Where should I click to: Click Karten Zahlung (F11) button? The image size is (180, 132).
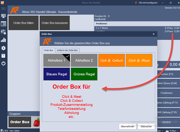point(169,103)
